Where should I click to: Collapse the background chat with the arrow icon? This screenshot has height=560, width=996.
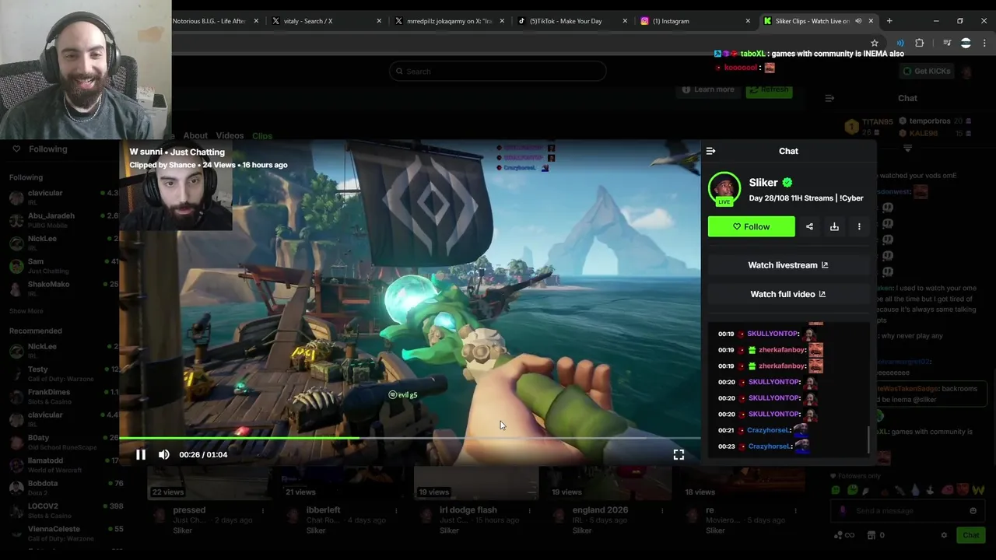(x=829, y=98)
